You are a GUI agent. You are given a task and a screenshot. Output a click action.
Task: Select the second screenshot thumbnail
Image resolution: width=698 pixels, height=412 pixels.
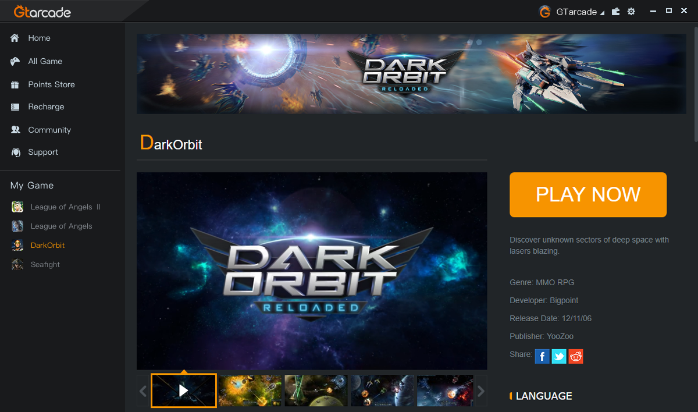pyautogui.click(x=250, y=390)
